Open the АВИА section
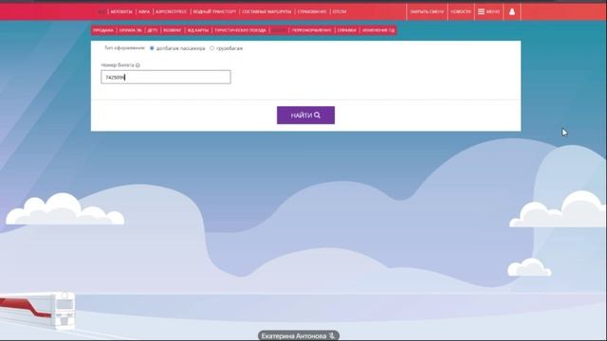607x341 pixels. pyautogui.click(x=144, y=12)
